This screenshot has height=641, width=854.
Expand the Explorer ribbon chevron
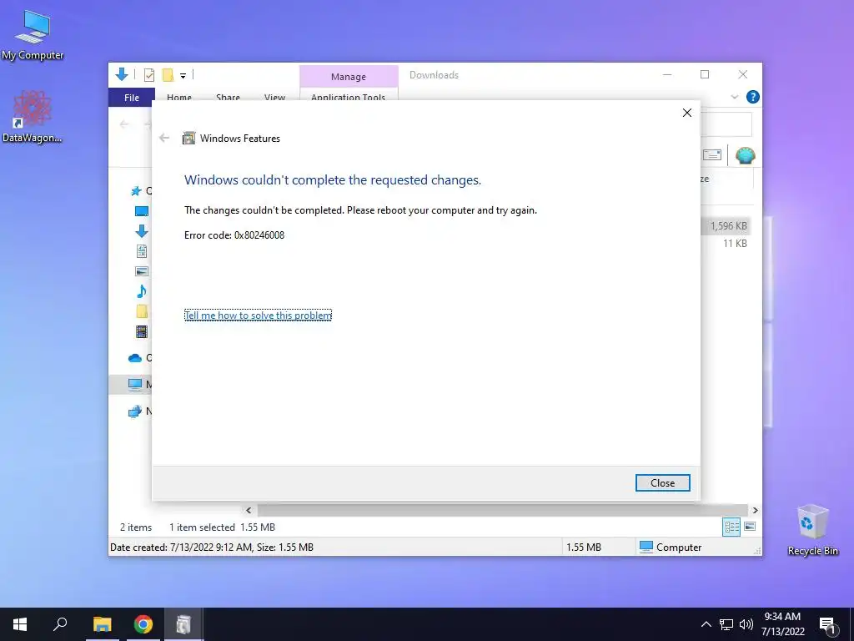pos(735,97)
